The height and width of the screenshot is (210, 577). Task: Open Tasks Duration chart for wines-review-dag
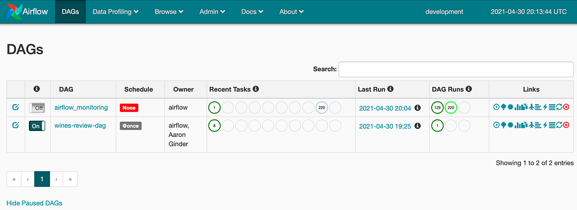518,124
